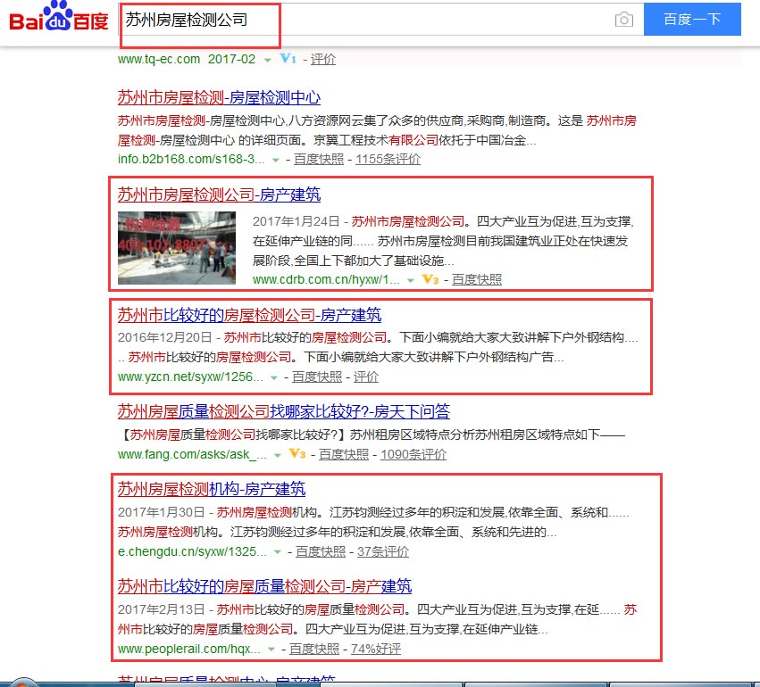The height and width of the screenshot is (687, 760).
Task: Click date text 2017年1月30日
Action: tap(161, 512)
